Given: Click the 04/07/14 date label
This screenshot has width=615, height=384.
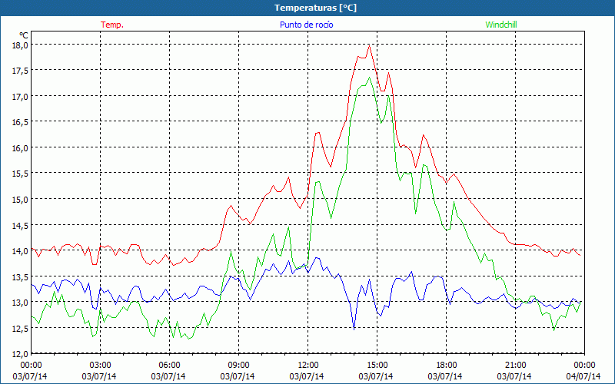Looking at the screenshot, I should pyautogui.click(x=583, y=376).
